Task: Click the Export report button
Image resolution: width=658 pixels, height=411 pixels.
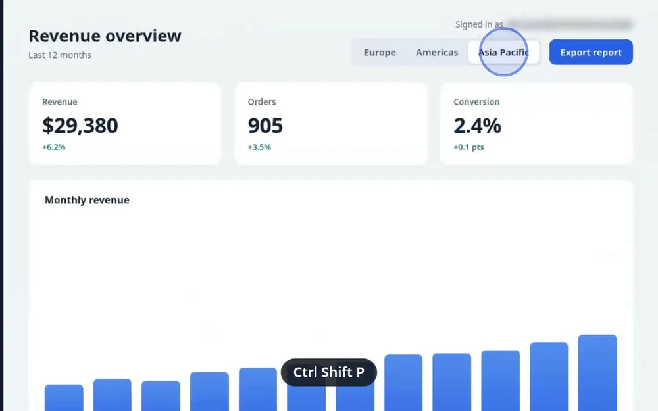Action: (591, 53)
